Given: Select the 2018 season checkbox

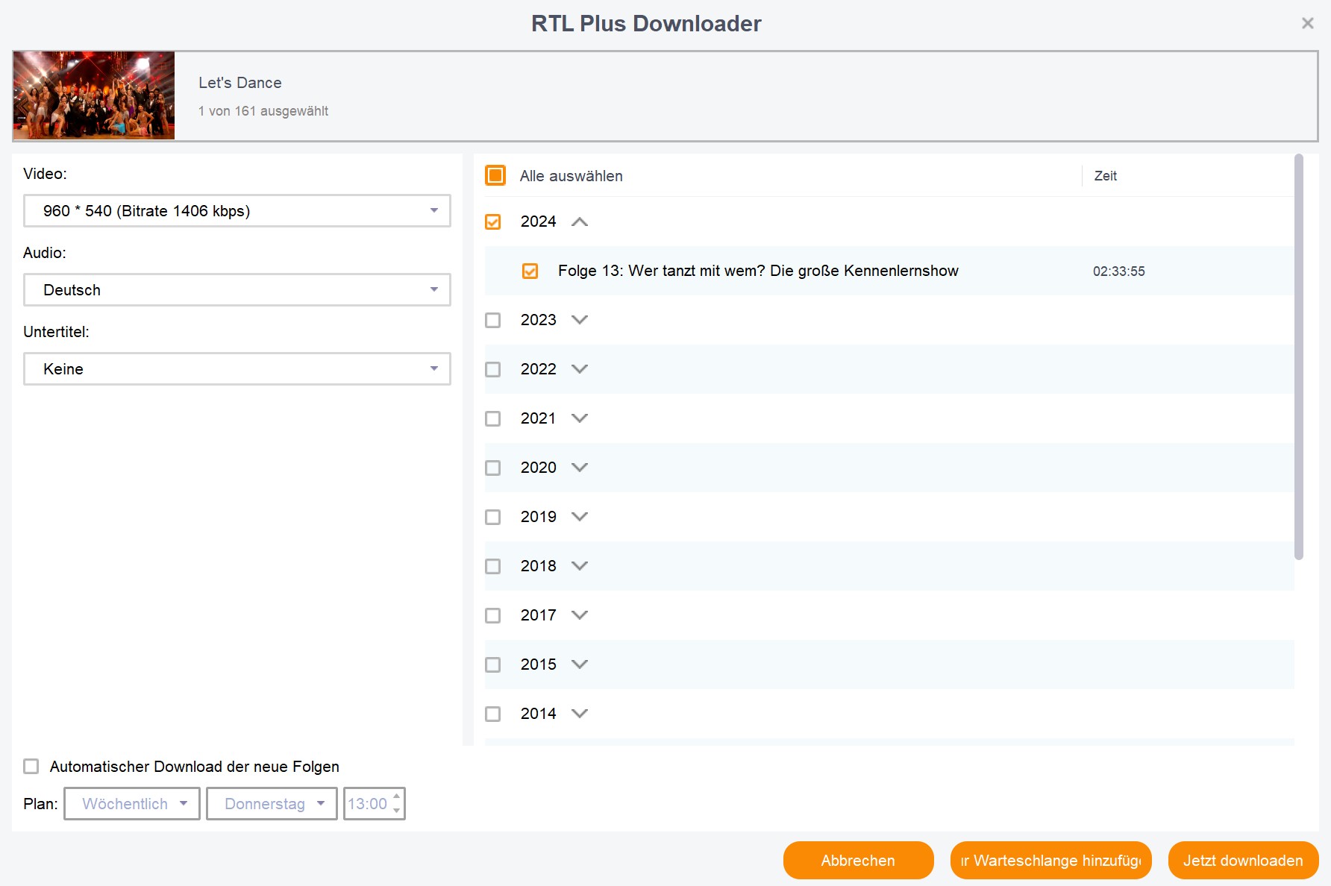Looking at the screenshot, I should (493, 566).
